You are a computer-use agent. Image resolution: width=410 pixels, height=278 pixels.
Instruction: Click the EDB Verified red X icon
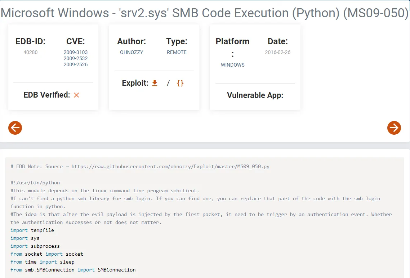[x=76, y=95]
